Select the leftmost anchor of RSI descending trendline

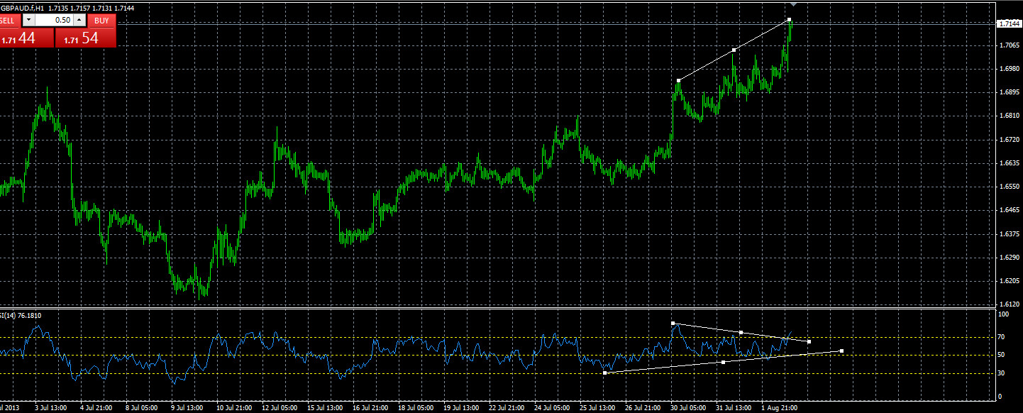pyautogui.click(x=673, y=323)
